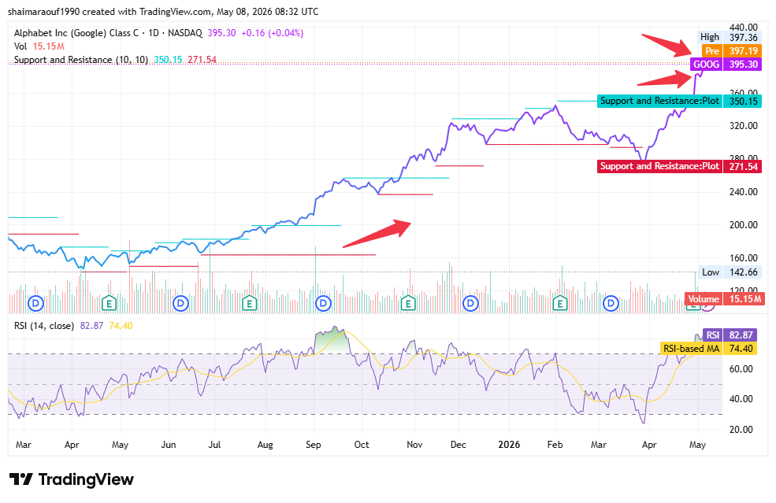Click the TradingView logo

(72, 479)
